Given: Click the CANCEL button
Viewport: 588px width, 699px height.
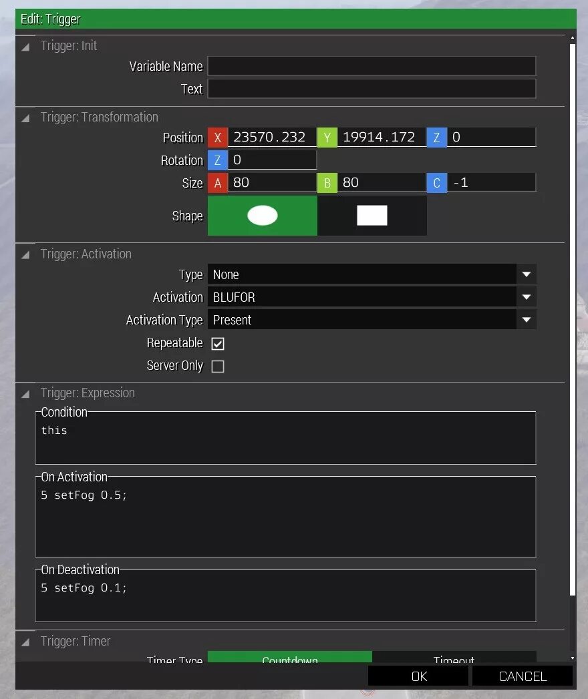Looking at the screenshot, I should (x=523, y=676).
